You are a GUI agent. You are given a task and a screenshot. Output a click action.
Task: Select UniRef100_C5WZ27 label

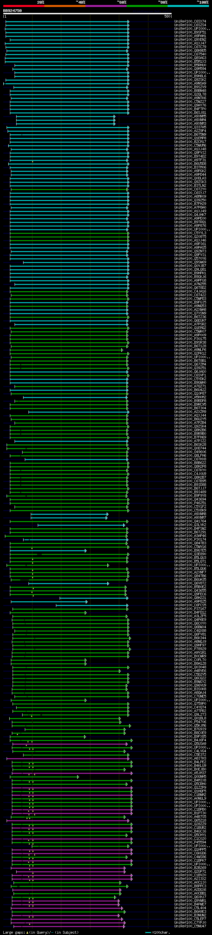tap(190, 101)
